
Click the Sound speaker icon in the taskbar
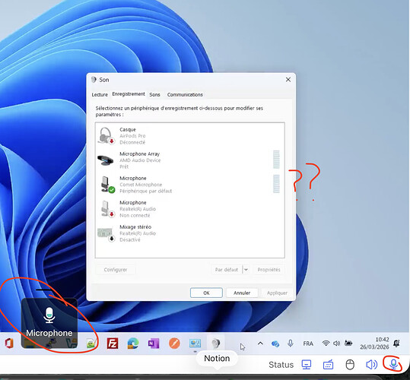(x=215, y=344)
